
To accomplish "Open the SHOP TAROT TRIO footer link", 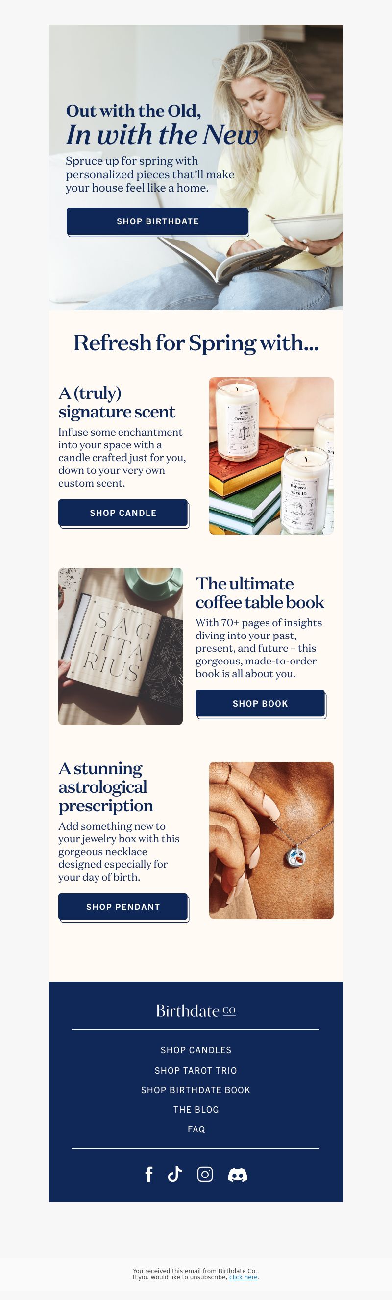I will click(196, 1070).
